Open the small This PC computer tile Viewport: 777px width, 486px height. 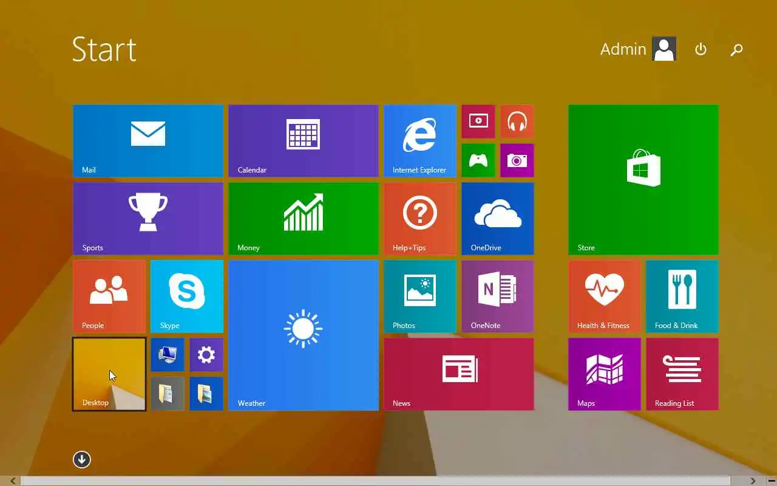pos(168,355)
